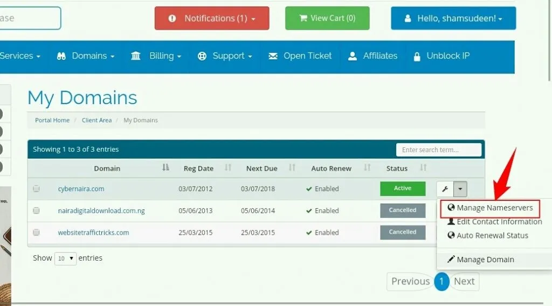Screen dimensions: 552x306
Task: Focus the Enter search term field
Action: 439,150
